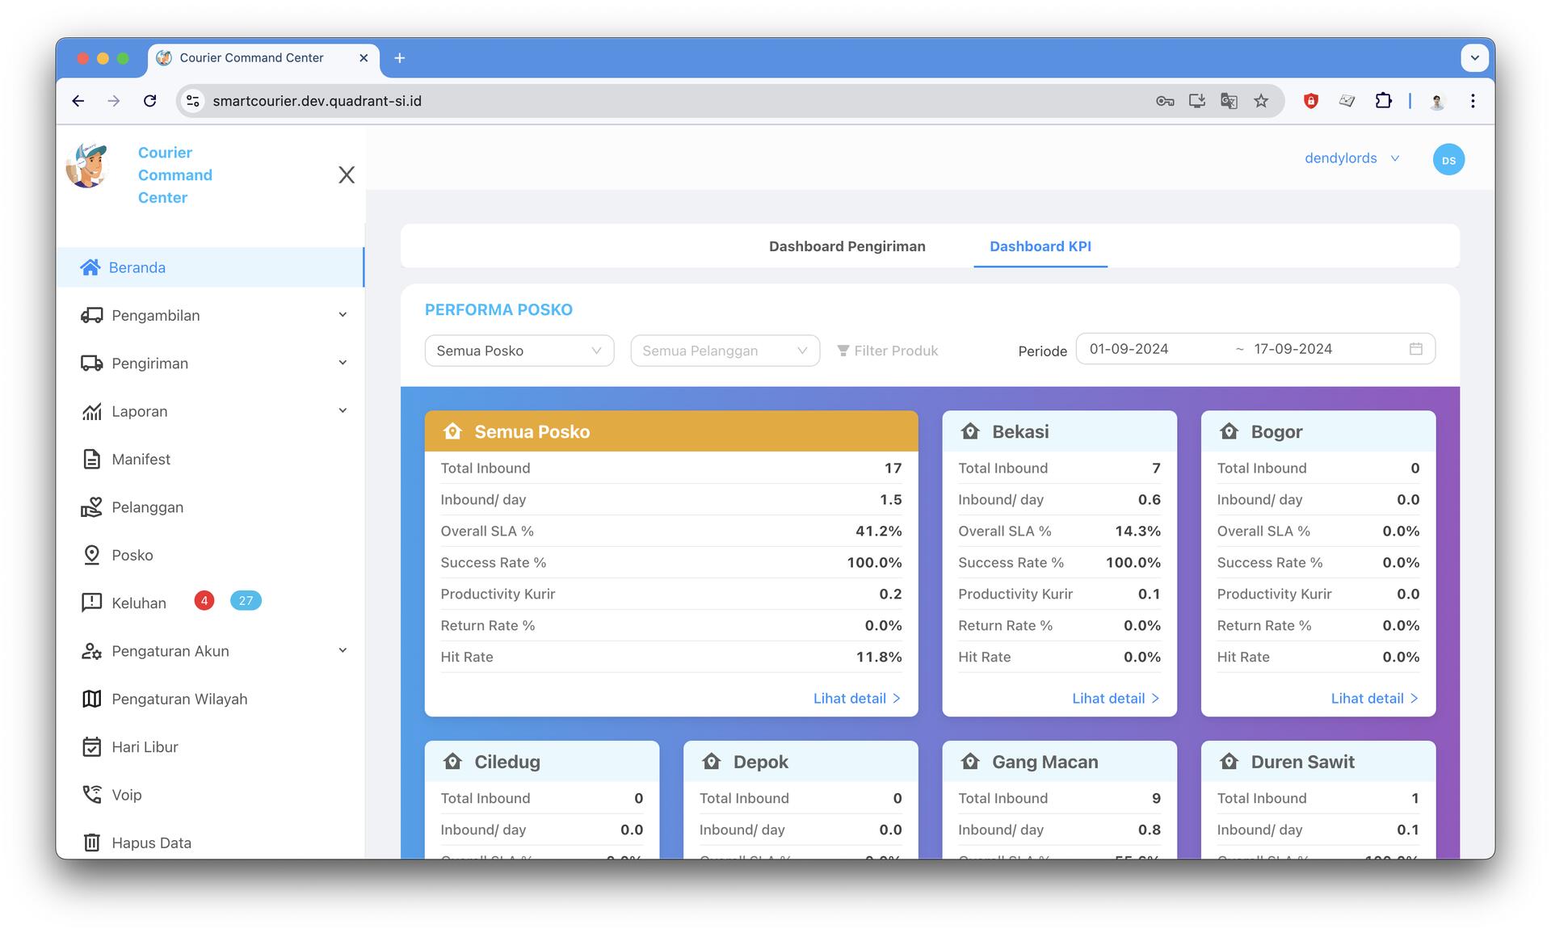Image resolution: width=1551 pixels, height=933 pixels.
Task: Close the sidebar with X icon
Action: click(347, 175)
